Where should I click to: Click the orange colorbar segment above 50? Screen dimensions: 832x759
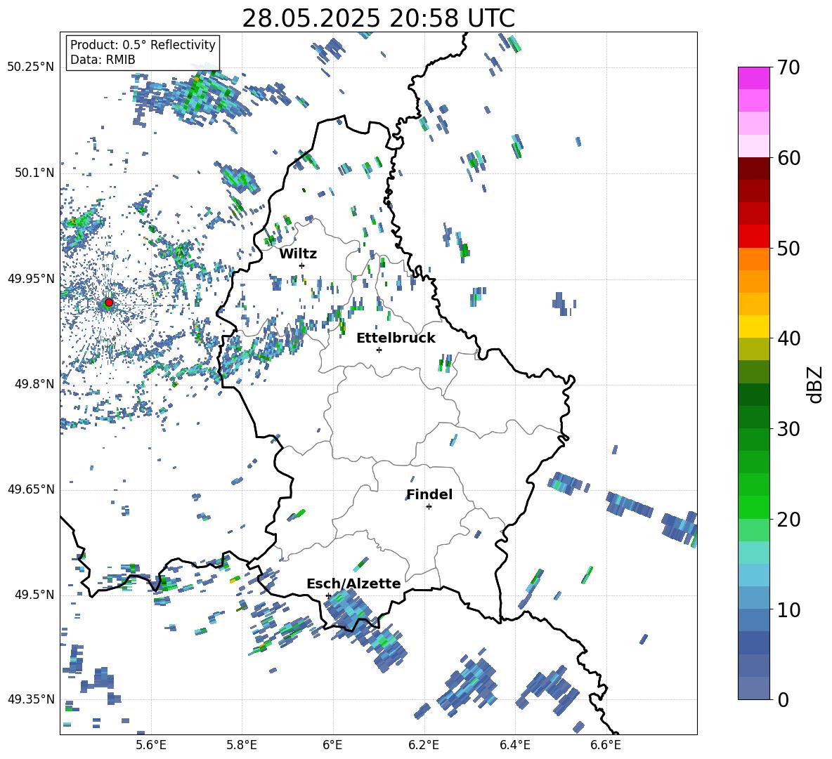point(753,259)
